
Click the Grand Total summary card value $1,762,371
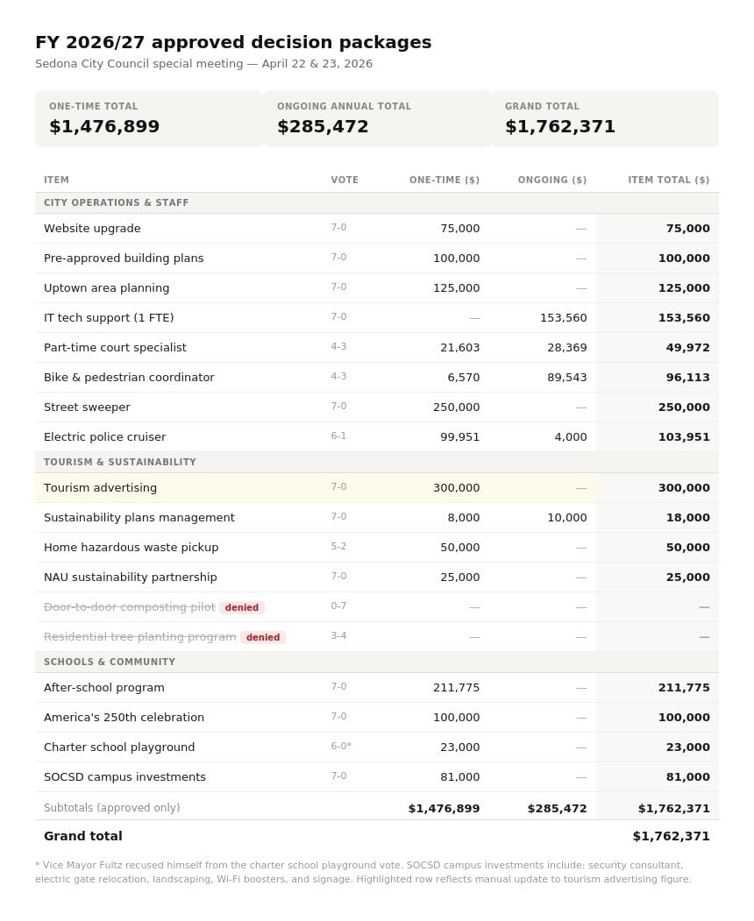tap(560, 126)
